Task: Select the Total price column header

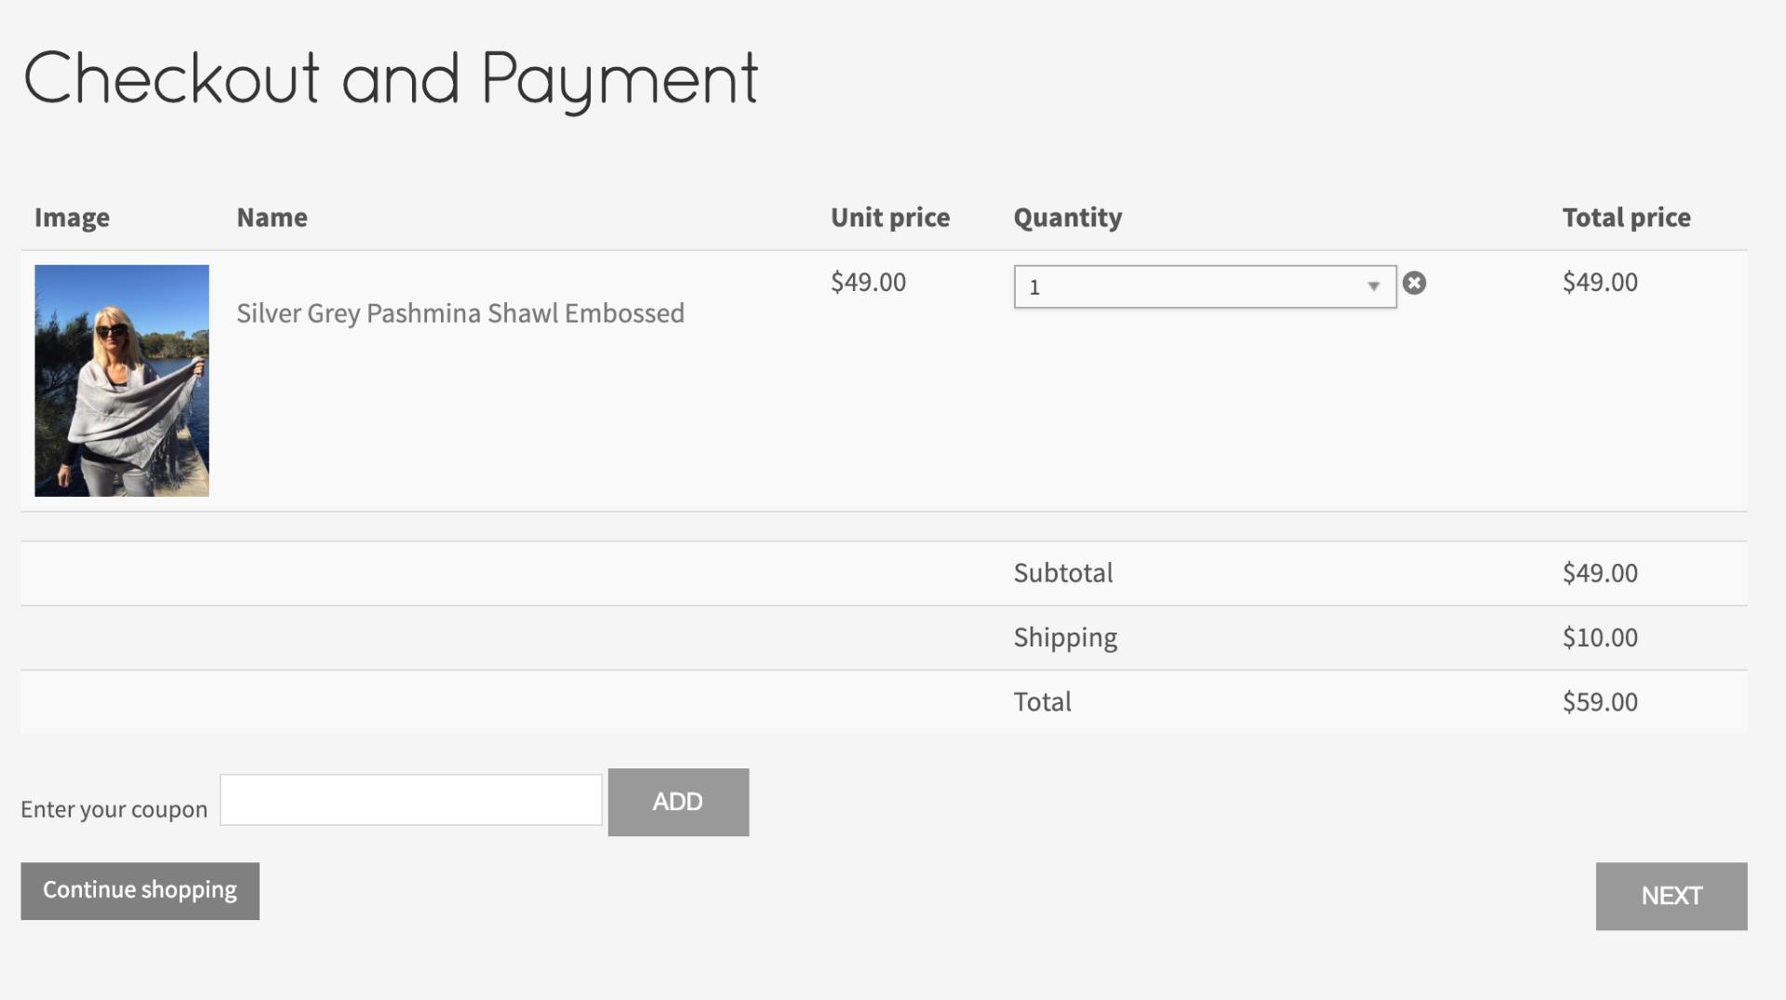Action: coord(1626,218)
